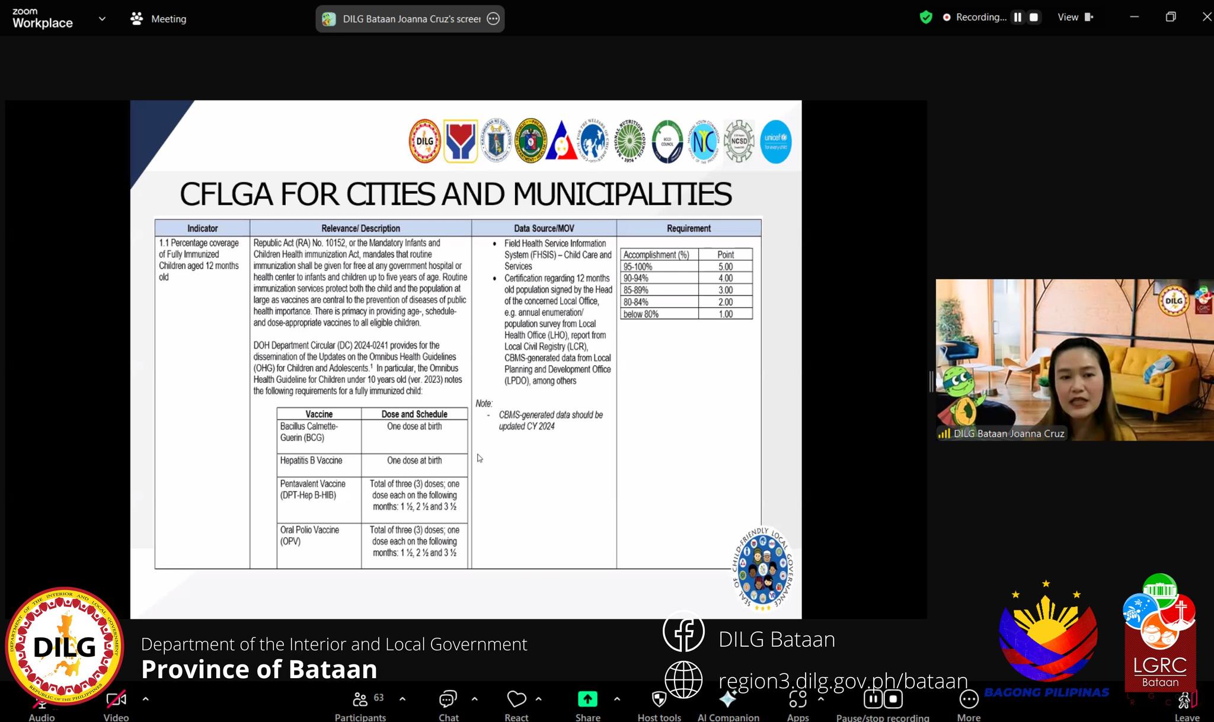Pause recording in the bottom toolbar

(x=873, y=699)
